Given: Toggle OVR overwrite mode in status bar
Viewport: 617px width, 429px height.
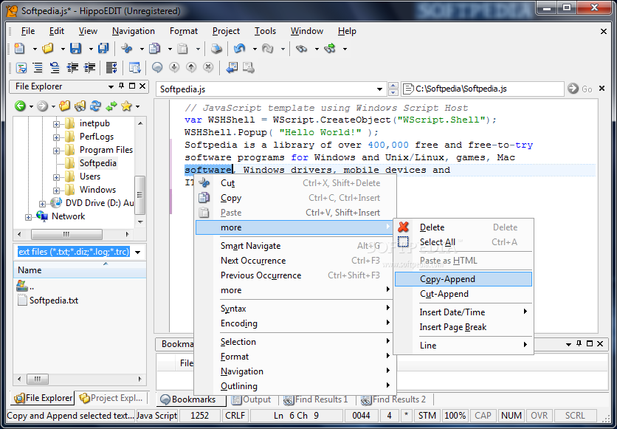Looking at the screenshot, I should 540,416.
